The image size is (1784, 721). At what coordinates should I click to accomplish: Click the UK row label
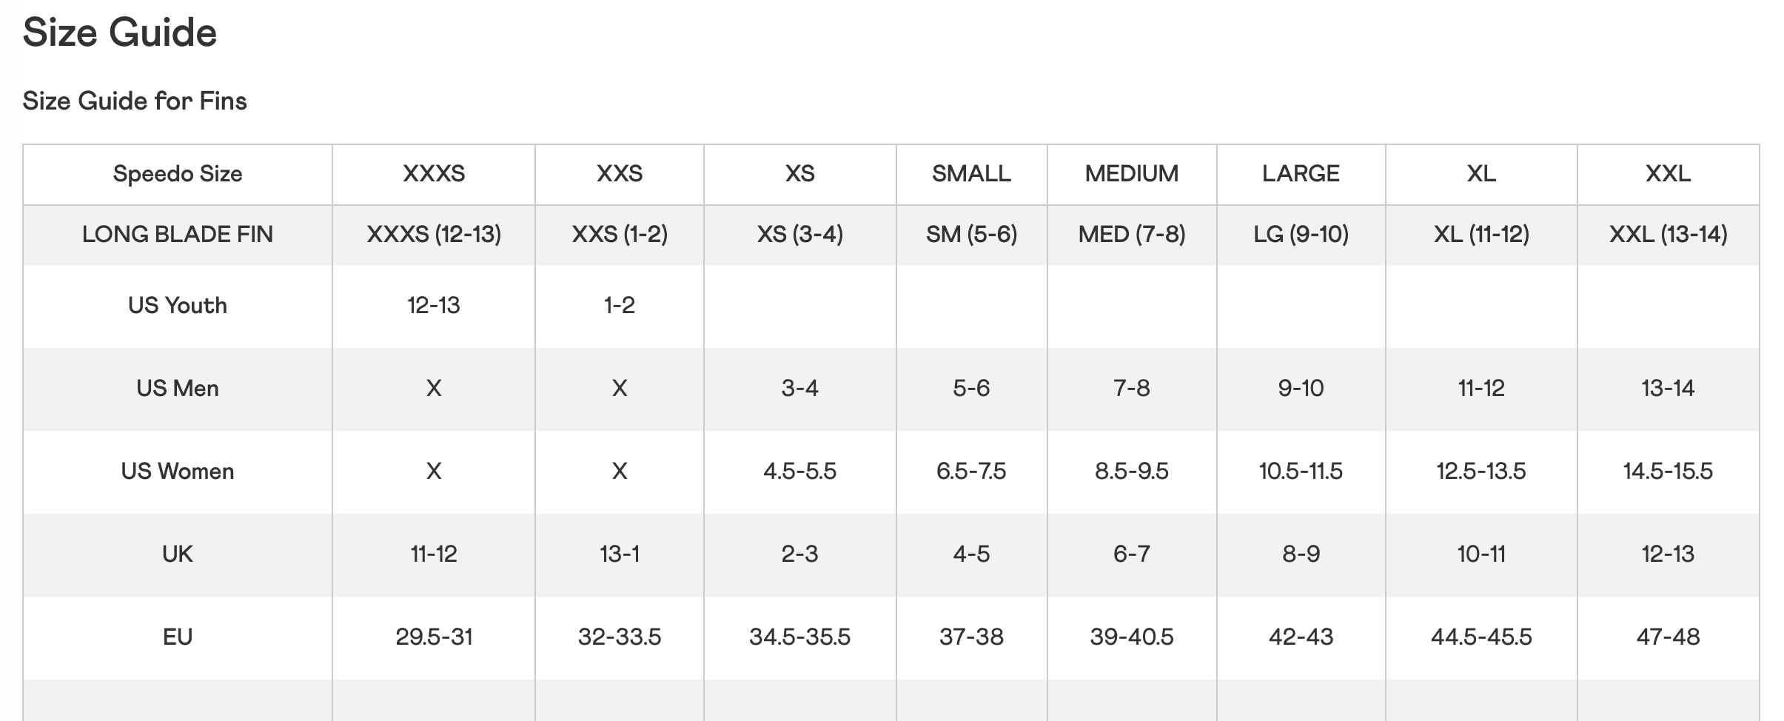pos(178,554)
